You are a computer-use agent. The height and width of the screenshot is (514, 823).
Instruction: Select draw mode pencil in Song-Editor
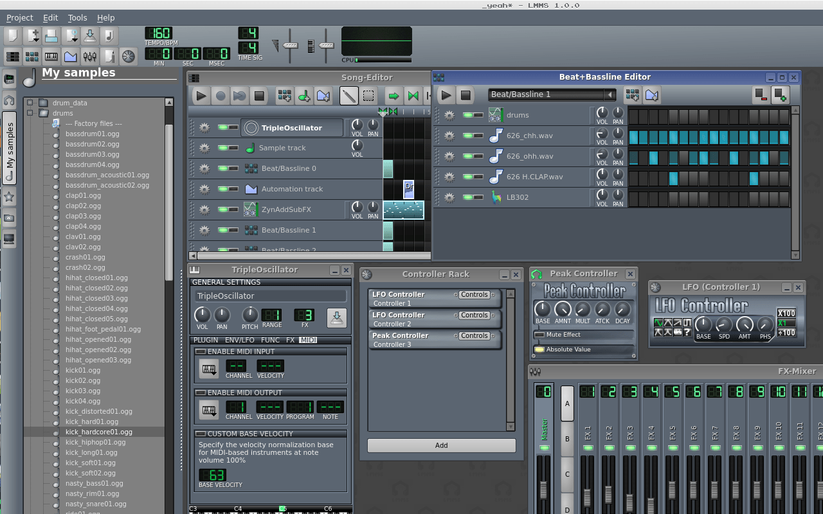[348, 96]
